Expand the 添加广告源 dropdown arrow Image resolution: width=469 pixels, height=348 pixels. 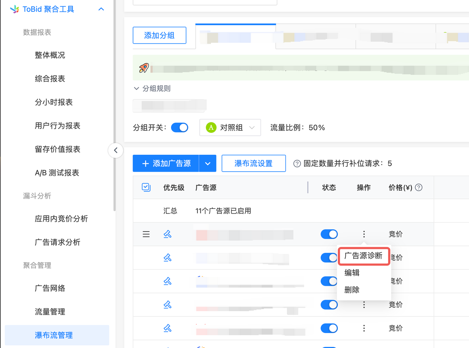(x=208, y=164)
